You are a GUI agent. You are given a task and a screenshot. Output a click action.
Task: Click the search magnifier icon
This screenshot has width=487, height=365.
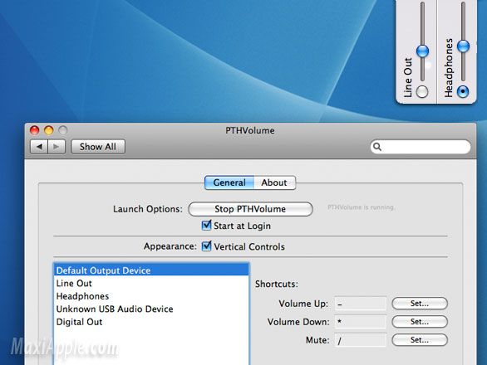pyautogui.click(x=377, y=147)
